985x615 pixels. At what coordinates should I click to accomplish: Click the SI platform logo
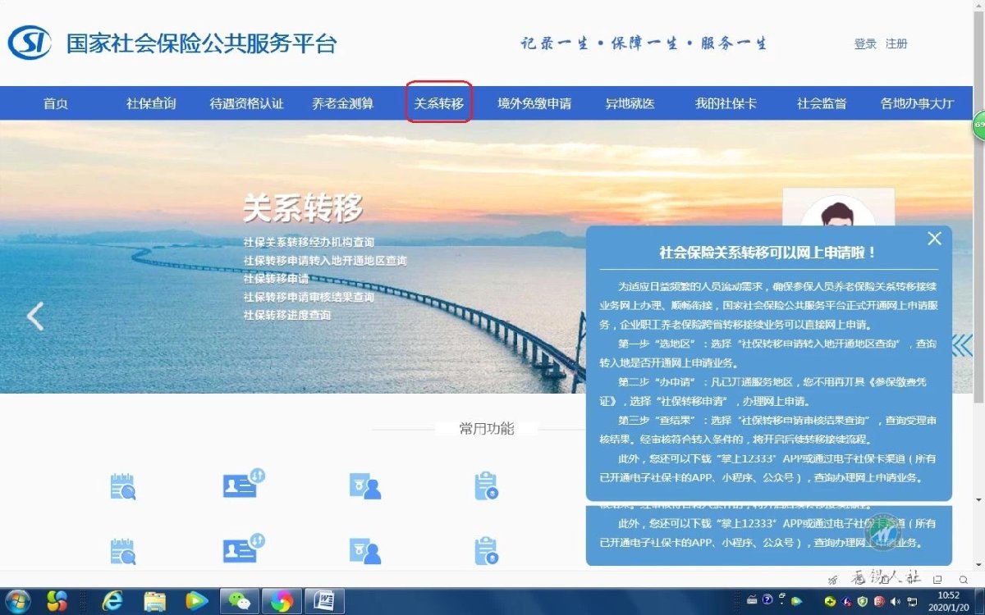click(x=30, y=43)
